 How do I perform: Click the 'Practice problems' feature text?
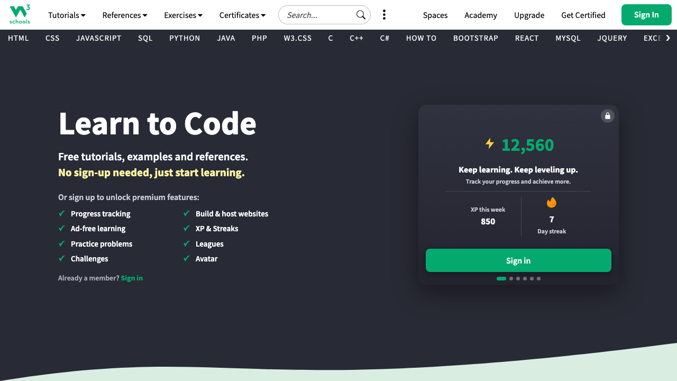point(102,244)
